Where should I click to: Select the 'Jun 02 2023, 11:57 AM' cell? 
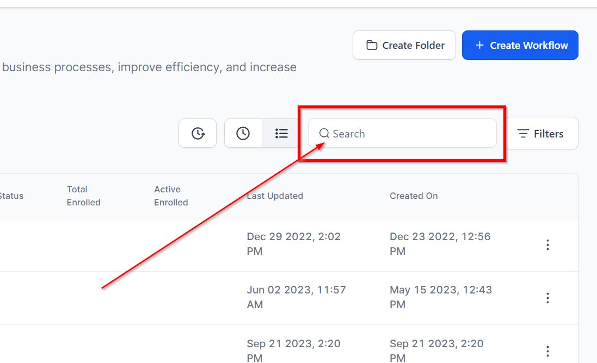pos(296,297)
